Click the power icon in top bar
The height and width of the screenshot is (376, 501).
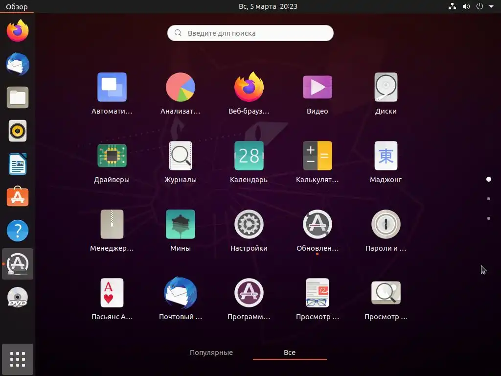click(479, 6)
